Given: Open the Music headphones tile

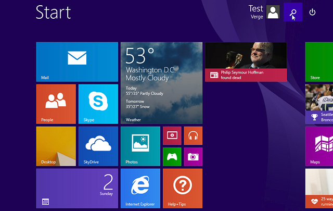Looking at the screenshot, I should pos(193,135).
